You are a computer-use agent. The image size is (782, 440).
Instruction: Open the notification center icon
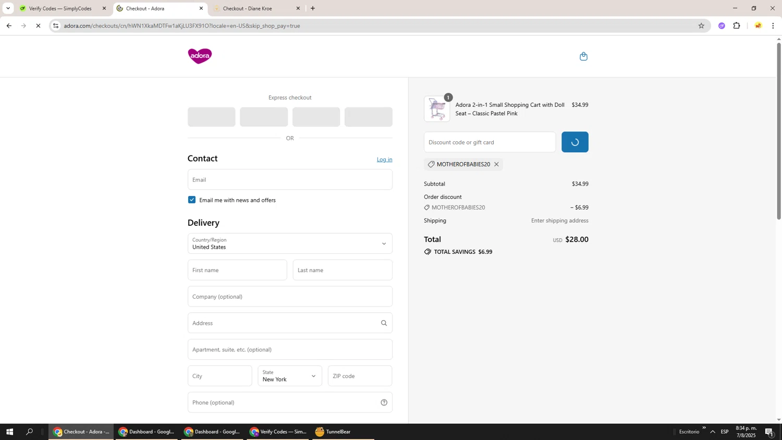coord(769,432)
